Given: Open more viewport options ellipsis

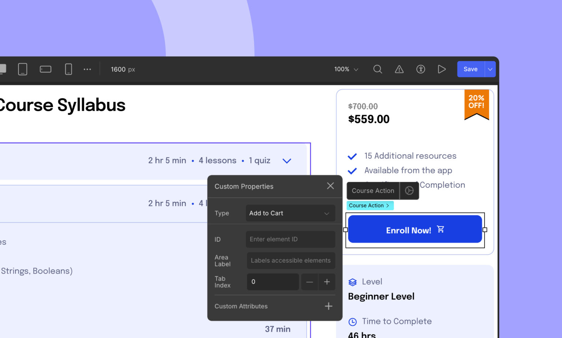Looking at the screenshot, I should [87, 69].
